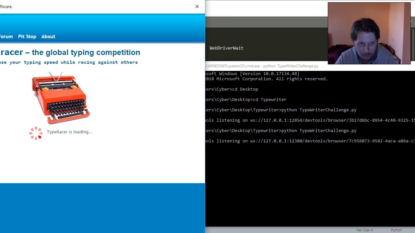Click the global typing competition heading
415x233 pixels.
click(x=70, y=52)
